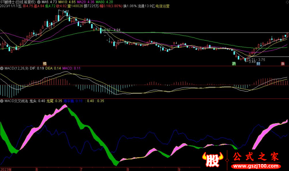
Task: Click the 电信运营 sector label
Action: 162,6
